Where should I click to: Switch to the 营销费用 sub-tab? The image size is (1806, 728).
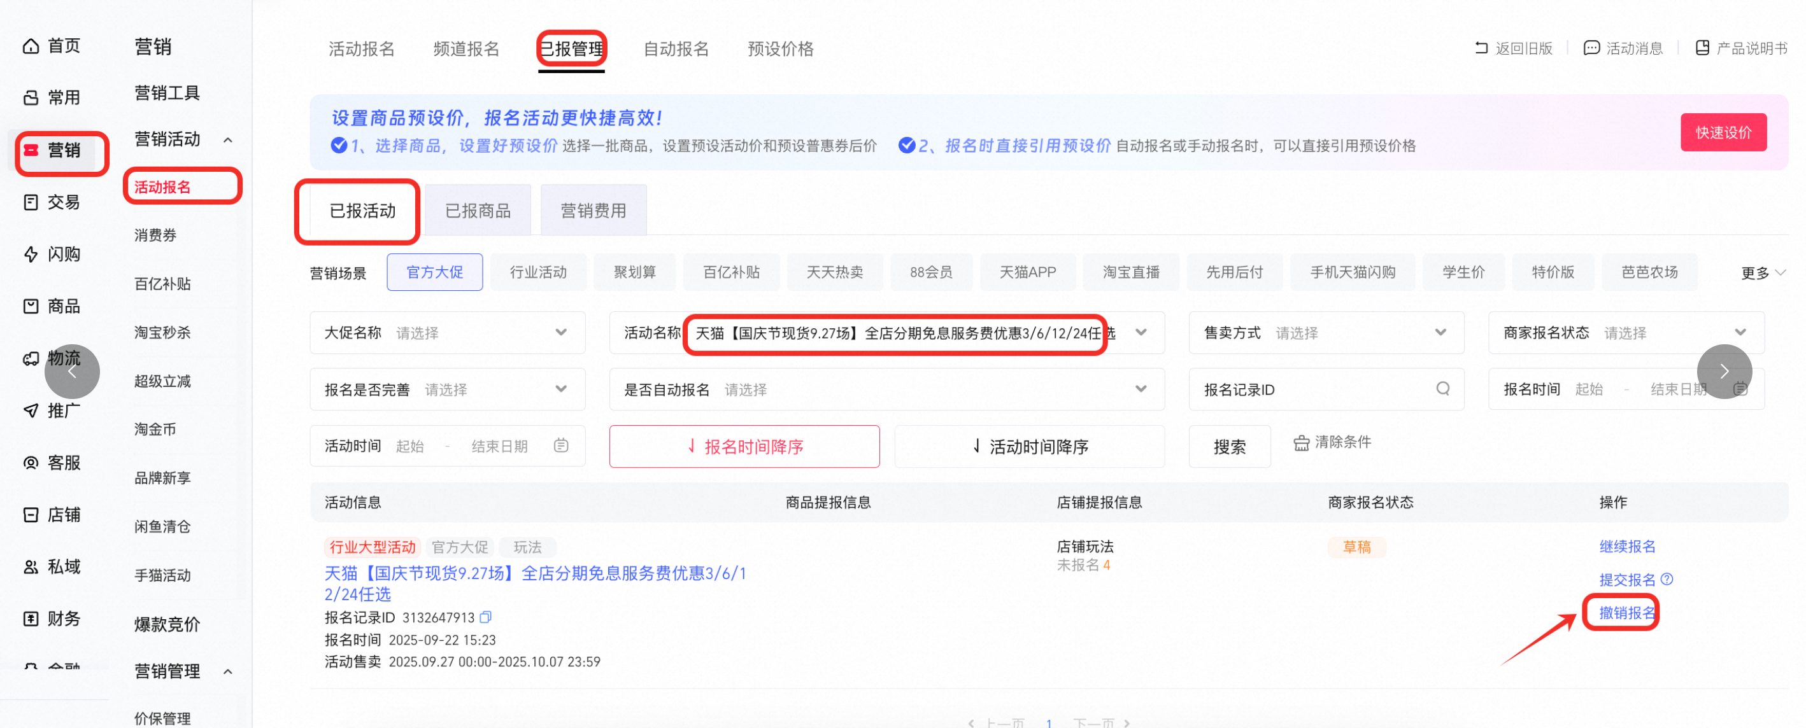(593, 210)
